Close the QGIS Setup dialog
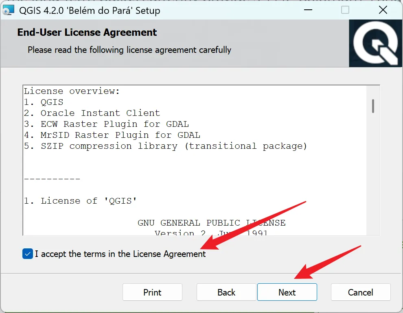This screenshot has height=313, width=403. [383, 10]
